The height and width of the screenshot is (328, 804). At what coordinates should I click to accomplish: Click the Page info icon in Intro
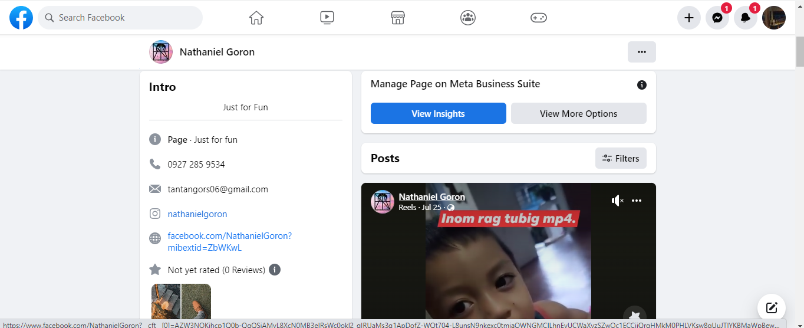click(x=155, y=140)
